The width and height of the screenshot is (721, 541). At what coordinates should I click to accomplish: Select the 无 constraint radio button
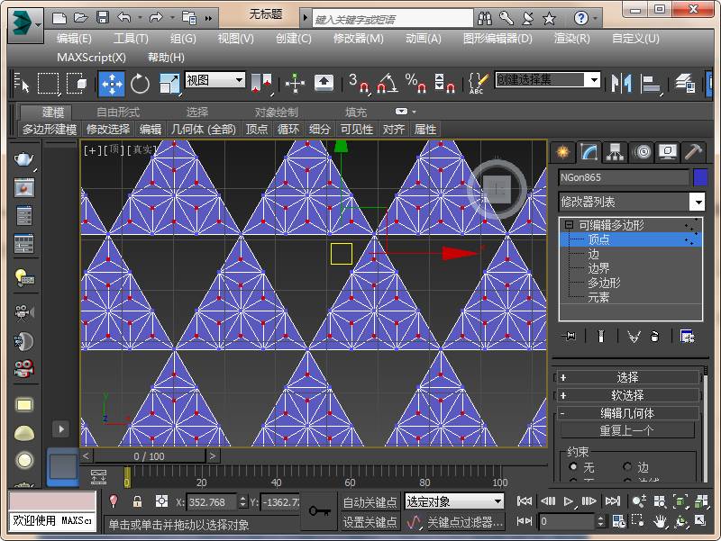[x=573, y=466]
